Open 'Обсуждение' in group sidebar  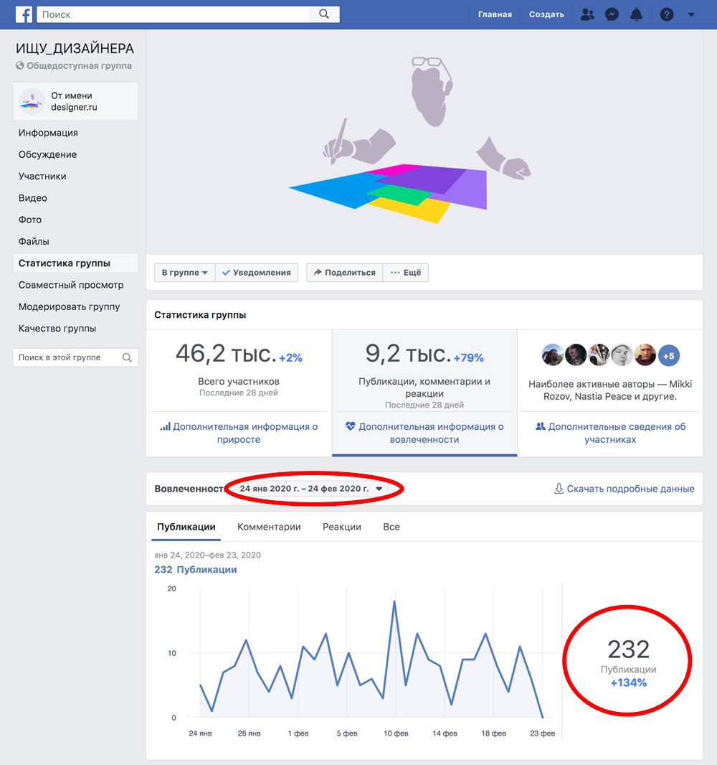pos(48,155)
